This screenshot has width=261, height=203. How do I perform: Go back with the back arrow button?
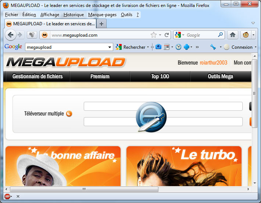point(11,35)
